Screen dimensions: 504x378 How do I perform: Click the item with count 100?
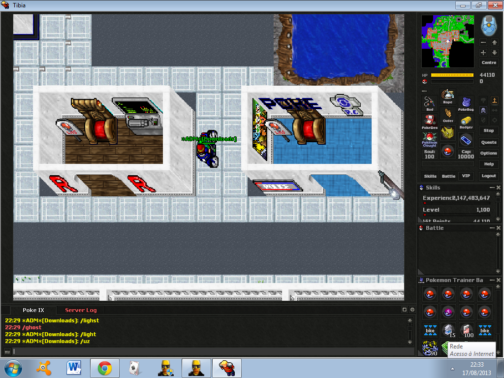pyautogui.click(x=467, y=330)
